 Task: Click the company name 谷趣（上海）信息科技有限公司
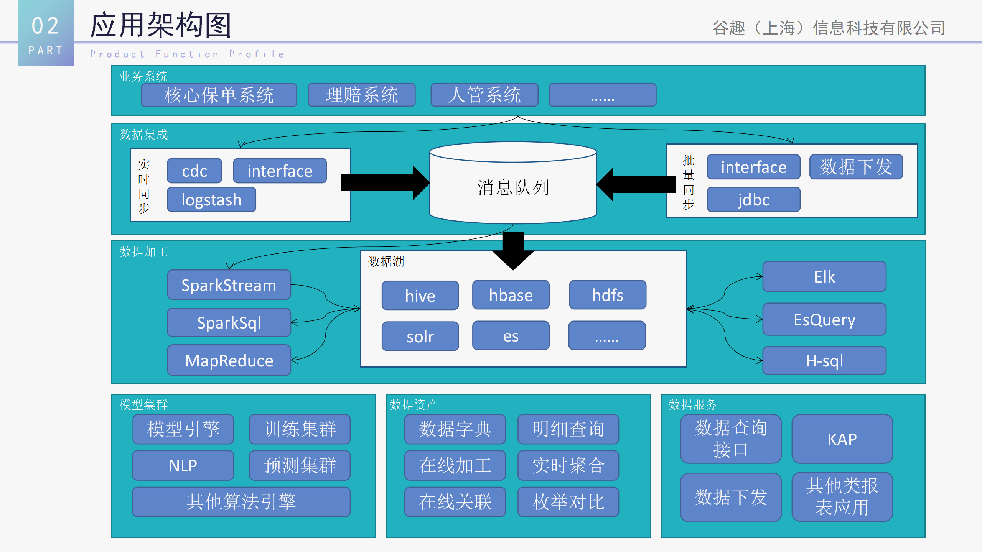[829, 28]
